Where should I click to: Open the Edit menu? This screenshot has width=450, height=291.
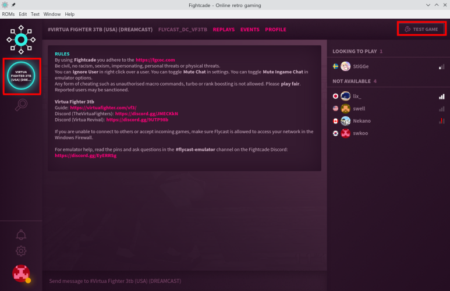pyautogui.click(x=23, y=14)
